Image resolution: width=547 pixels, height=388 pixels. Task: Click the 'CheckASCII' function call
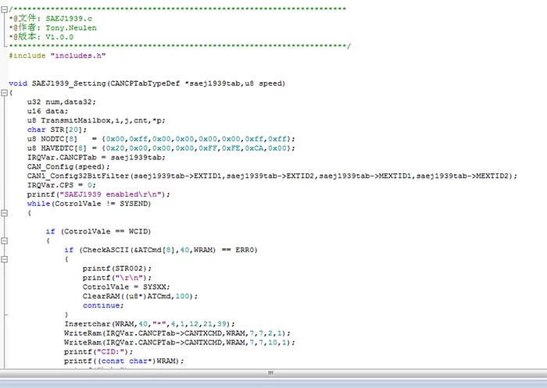(x=105, y=250)
